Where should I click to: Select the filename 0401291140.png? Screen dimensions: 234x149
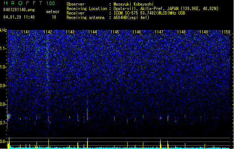pos(19,10)
